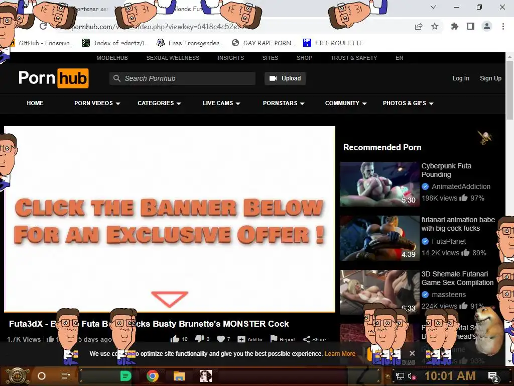Screen dimensions: 514x386
Task: Click the page's vertical scrollbar thumb
Action: pos(510,90)
